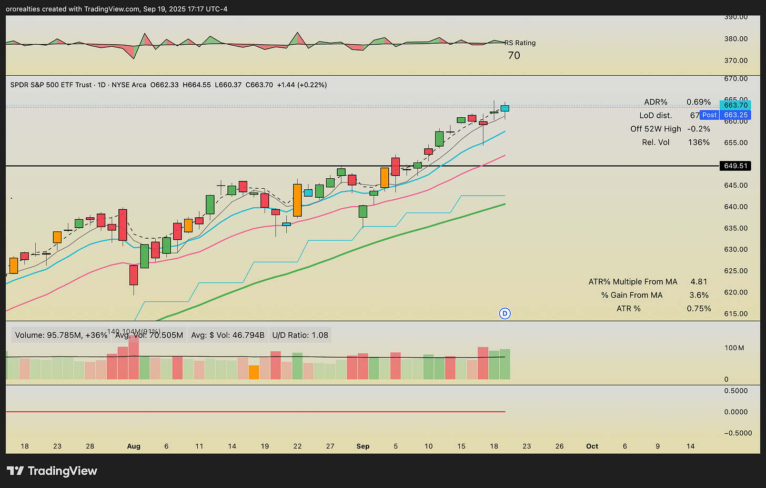Click the high value H664.55

(x=196, y=85)
